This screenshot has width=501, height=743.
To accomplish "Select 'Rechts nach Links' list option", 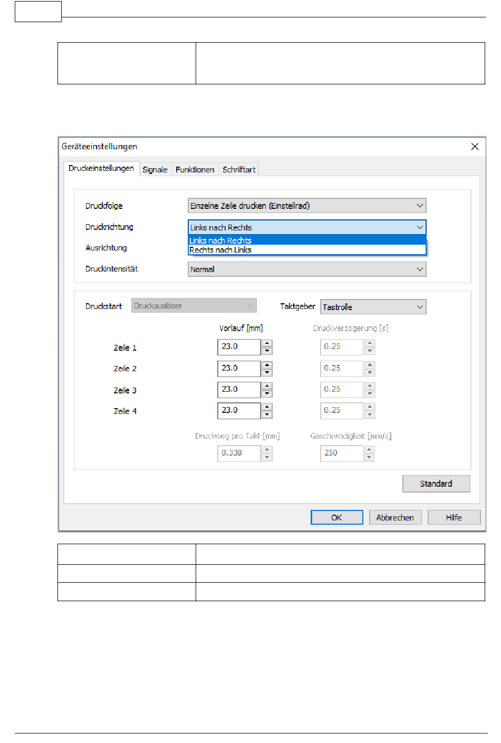I will [307, 250].
